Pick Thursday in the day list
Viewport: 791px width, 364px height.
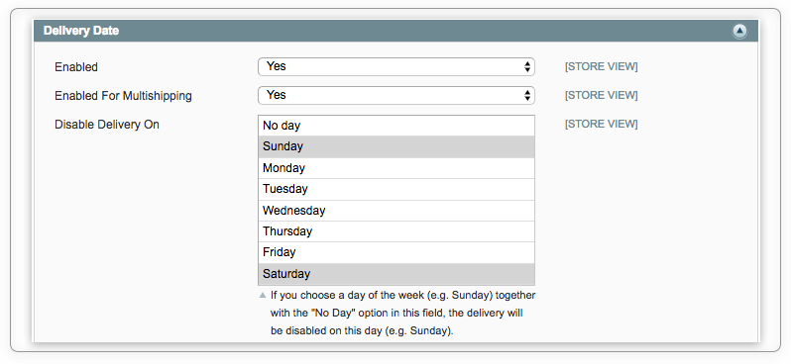point(396,231)
